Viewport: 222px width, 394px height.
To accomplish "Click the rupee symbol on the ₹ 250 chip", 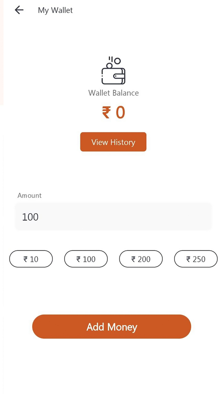I will coord(188,259).
